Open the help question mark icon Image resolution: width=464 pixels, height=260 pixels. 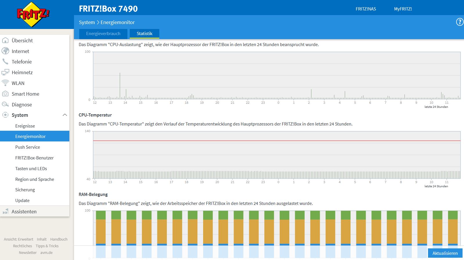[460, 22]
